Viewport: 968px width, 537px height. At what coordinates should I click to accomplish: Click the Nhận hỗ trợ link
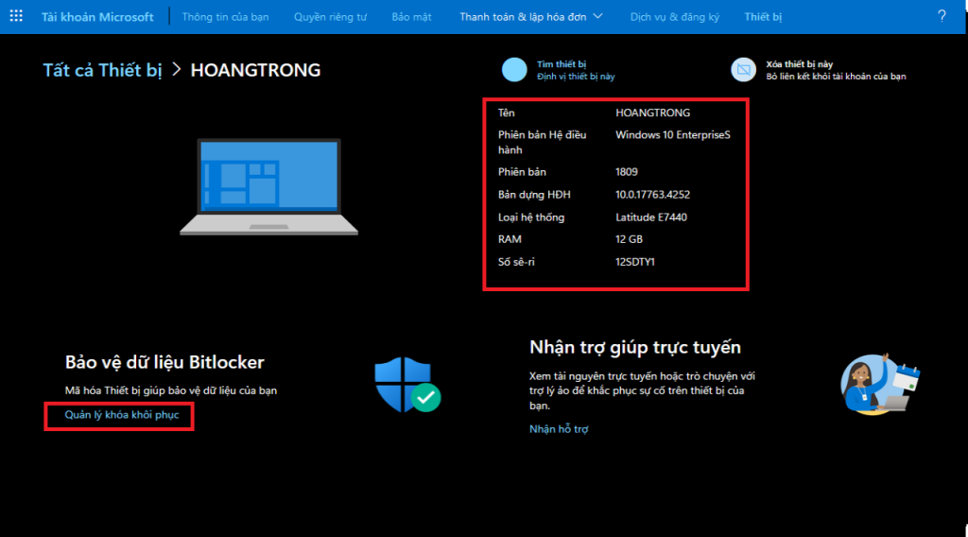click(559, 429)
